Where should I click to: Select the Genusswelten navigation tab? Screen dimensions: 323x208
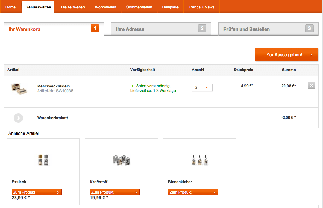click(x=38, y=7)
